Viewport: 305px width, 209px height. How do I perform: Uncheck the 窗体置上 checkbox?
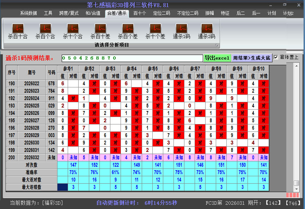(x=276, y=57)
